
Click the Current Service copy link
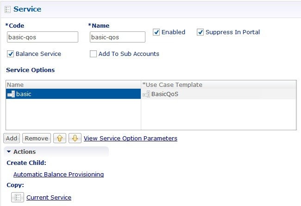49,197
